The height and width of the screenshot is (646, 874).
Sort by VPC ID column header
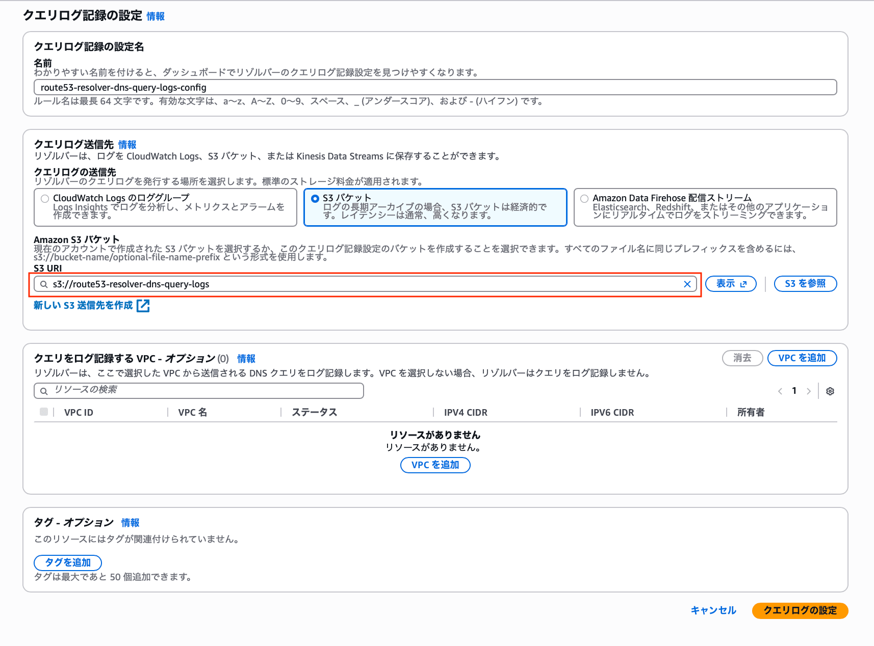coord(79,413)
